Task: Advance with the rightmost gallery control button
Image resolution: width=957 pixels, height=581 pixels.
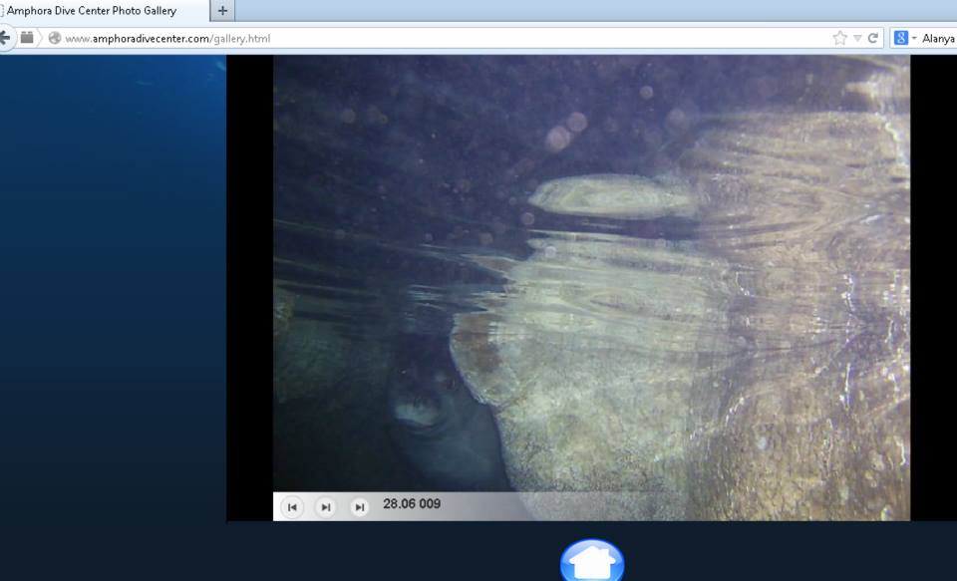Action: [359, 506]
